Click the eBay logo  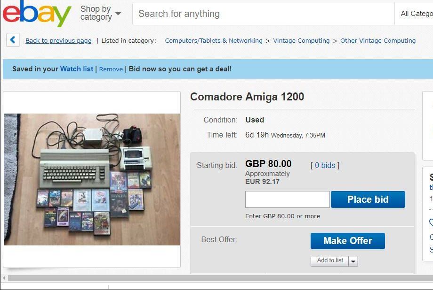click(37, 14)
